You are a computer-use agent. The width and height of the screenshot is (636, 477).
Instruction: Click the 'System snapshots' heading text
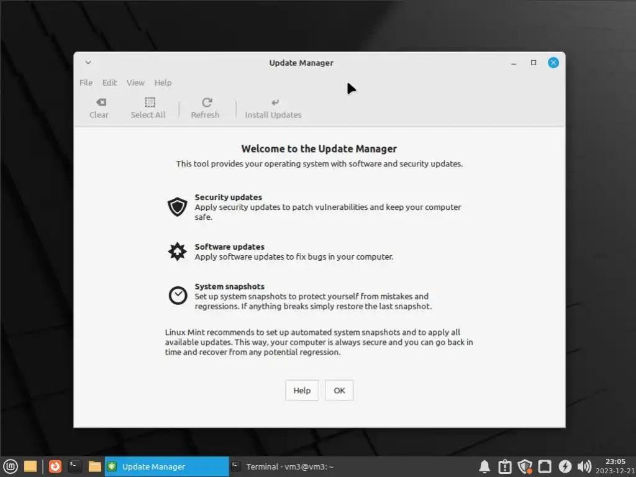(x=230, y=286)
